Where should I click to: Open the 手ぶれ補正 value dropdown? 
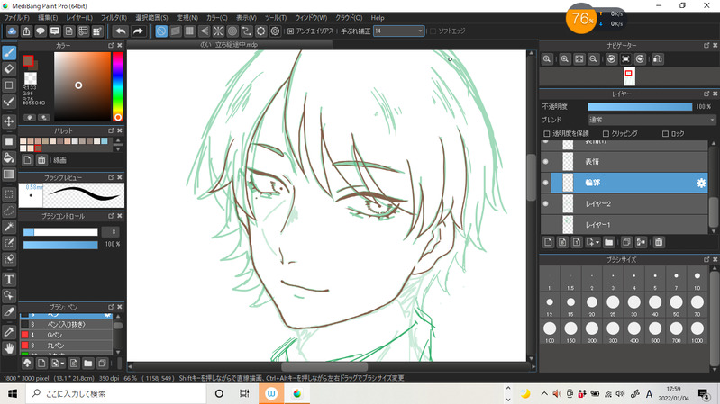click(x=398, y=31)
